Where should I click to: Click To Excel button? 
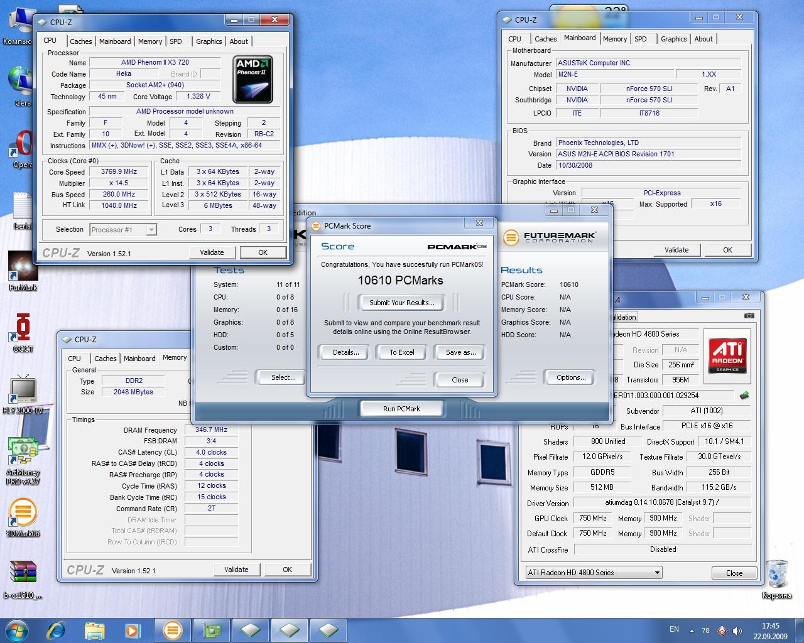[x=402, y=352]
